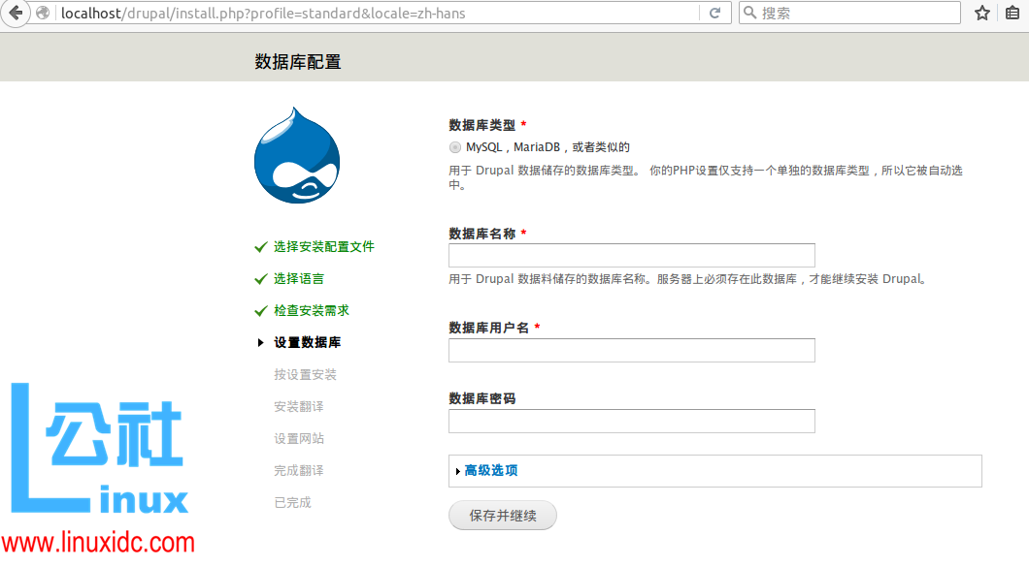Select the MySQL，MariaDB radio button
Image resolution: width=1029 pixels, height=567 pixels.
pyautogui.click(x=454, y=146)
